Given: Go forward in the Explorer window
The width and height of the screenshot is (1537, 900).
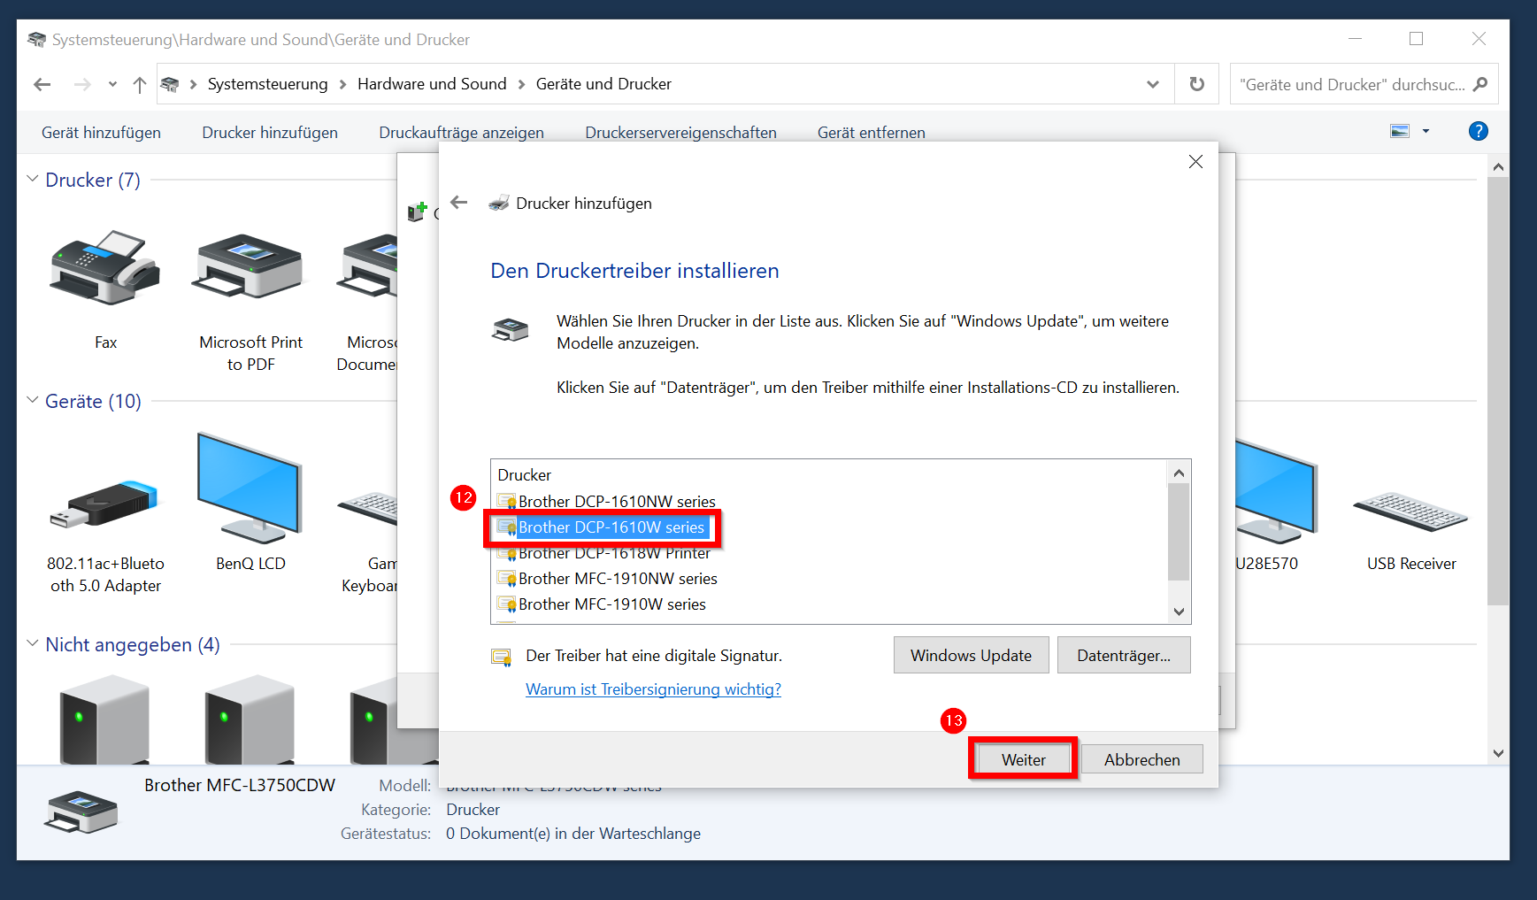Looking at the screenshot, I should [x=82, y=84].
